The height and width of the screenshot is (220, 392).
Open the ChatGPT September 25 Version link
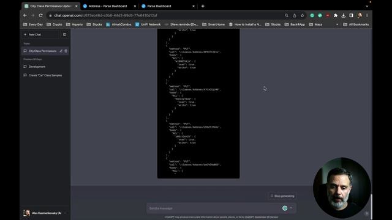[x=262, y=217]
